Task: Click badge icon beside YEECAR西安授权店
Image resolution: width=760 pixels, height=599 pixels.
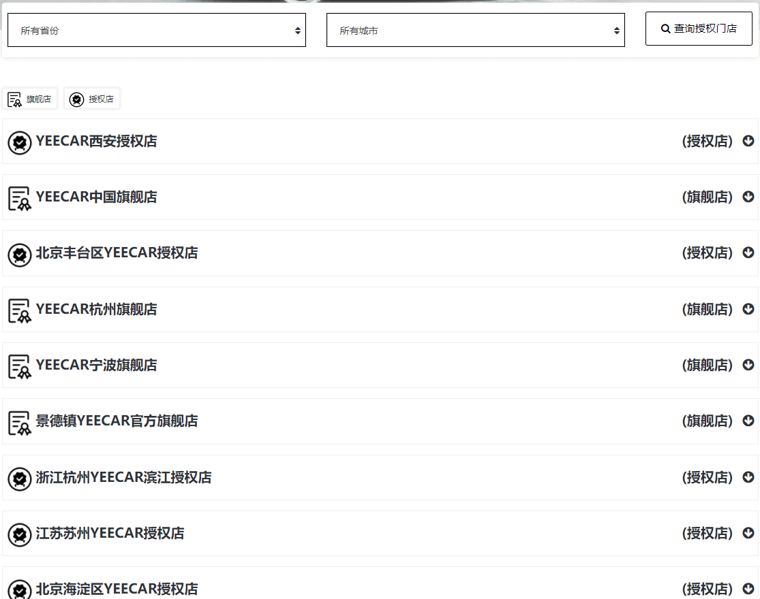Action: [x=20, y=143]
